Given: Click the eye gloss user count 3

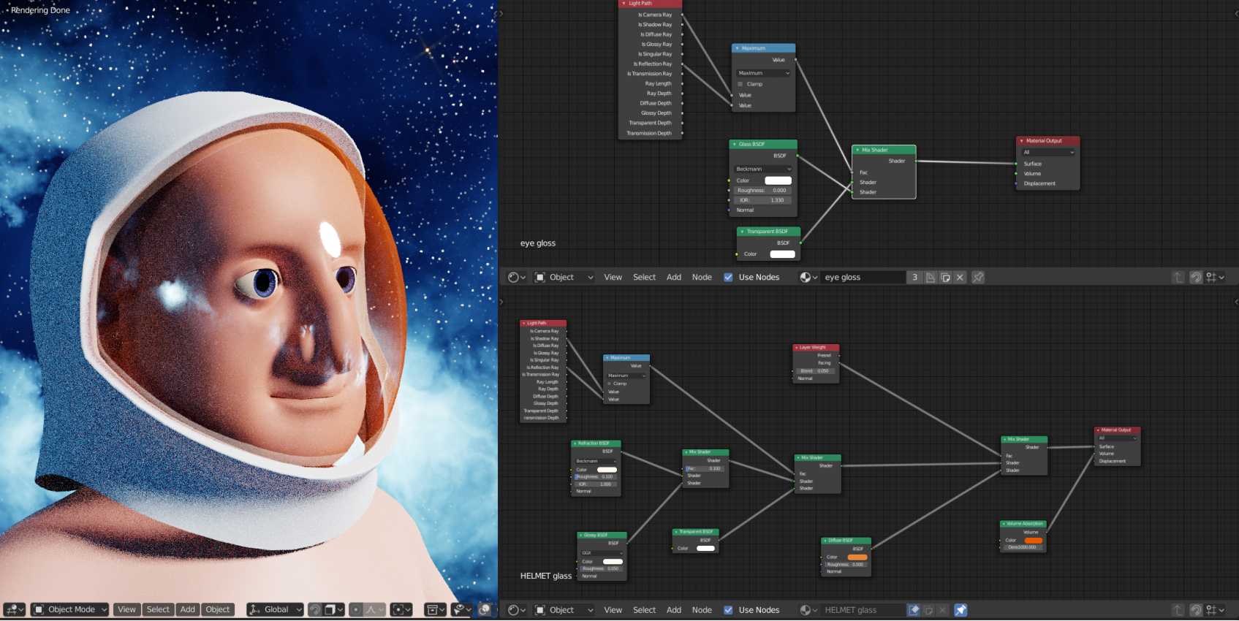Looking at the screenshot, I should [914, 277].
